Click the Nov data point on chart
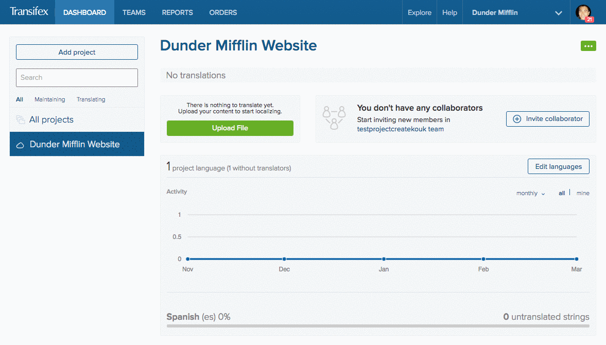The image size is (606, 345). (188, 259)
